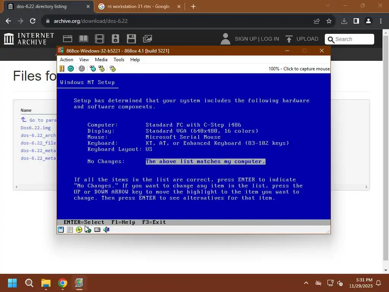Send Ctrl+Alt+Del via teal keys icon
Screen dimensions: 389x292
(x=93, y=68)
